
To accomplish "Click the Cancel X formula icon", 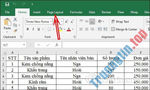I will tap(39, 45).
